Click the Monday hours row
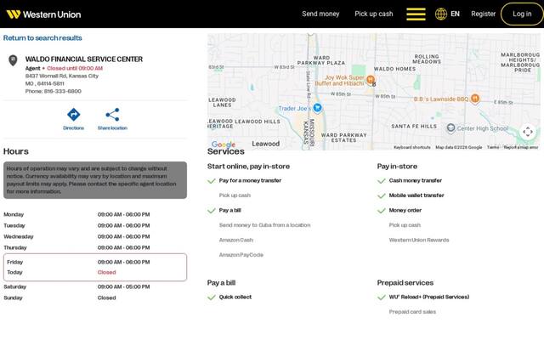 point(95,214)
